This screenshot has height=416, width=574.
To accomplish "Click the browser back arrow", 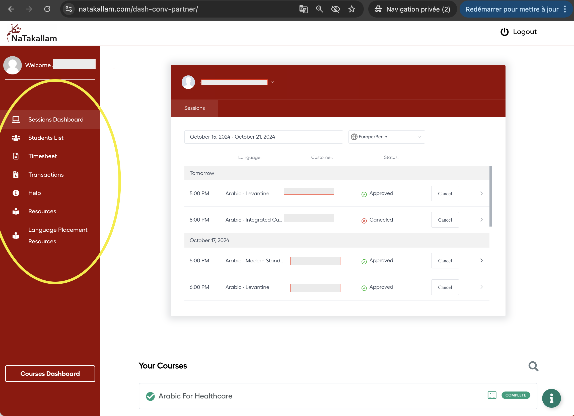I will pos(11,9).
